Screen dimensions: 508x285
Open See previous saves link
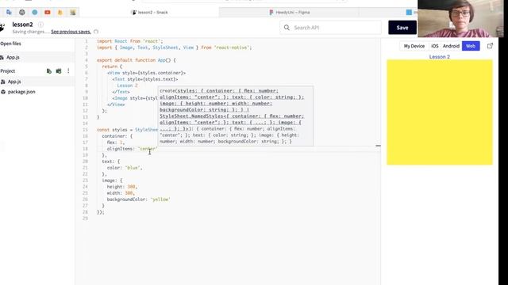(x=71, y=32)
